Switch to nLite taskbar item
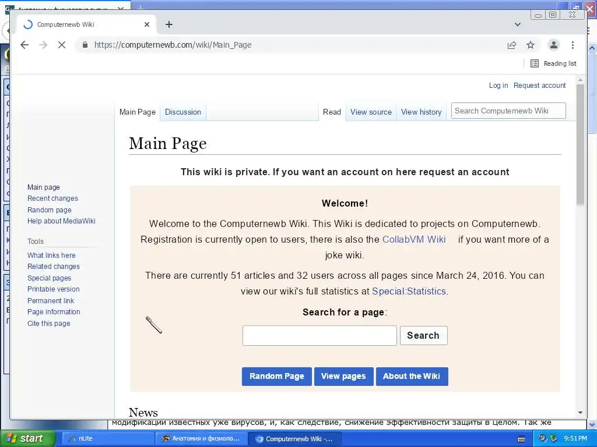This screenshot has width=597, height=447. (107, 438)
